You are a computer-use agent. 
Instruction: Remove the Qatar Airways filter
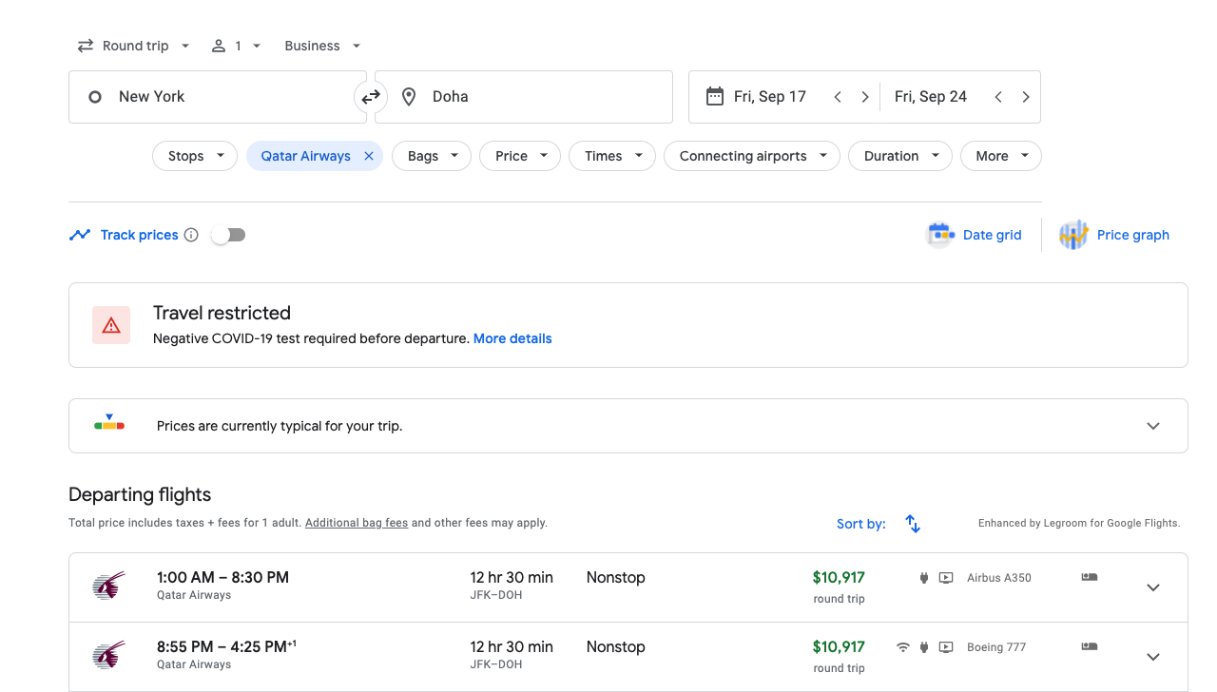(x=369, y=156)
